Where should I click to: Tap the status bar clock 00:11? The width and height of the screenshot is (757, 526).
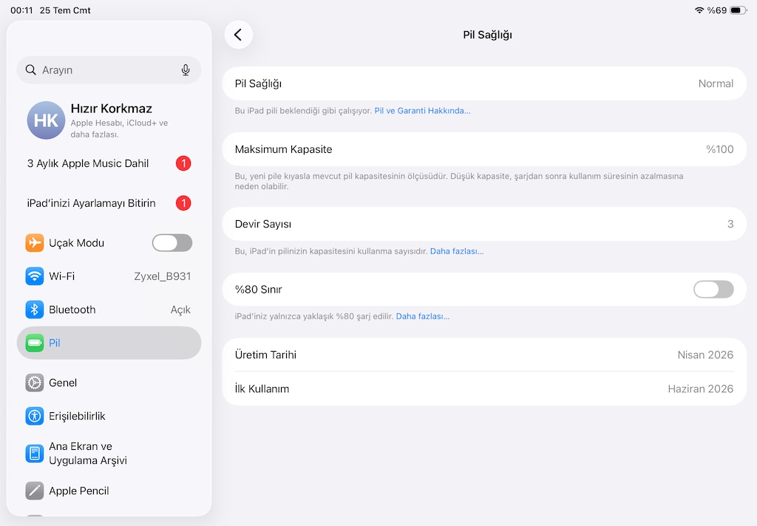(21, 10)
